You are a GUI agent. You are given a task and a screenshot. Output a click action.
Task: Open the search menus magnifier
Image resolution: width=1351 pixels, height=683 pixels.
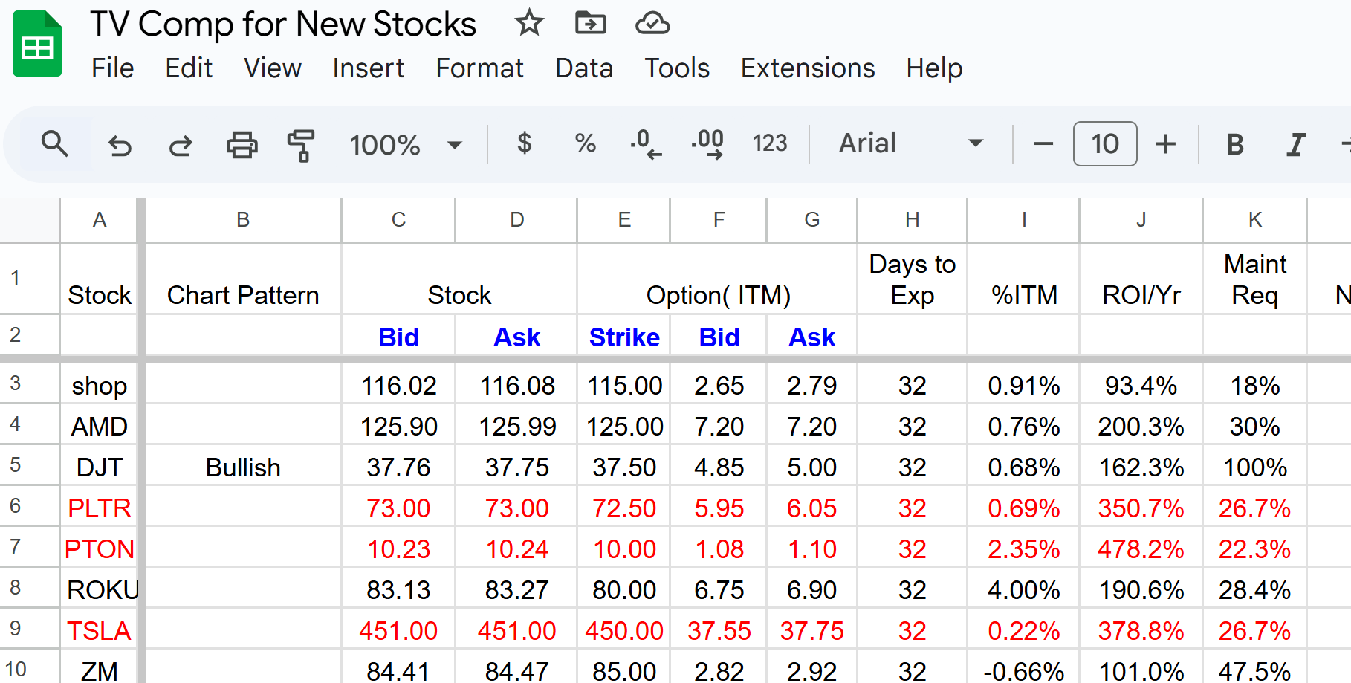(55, 143)
